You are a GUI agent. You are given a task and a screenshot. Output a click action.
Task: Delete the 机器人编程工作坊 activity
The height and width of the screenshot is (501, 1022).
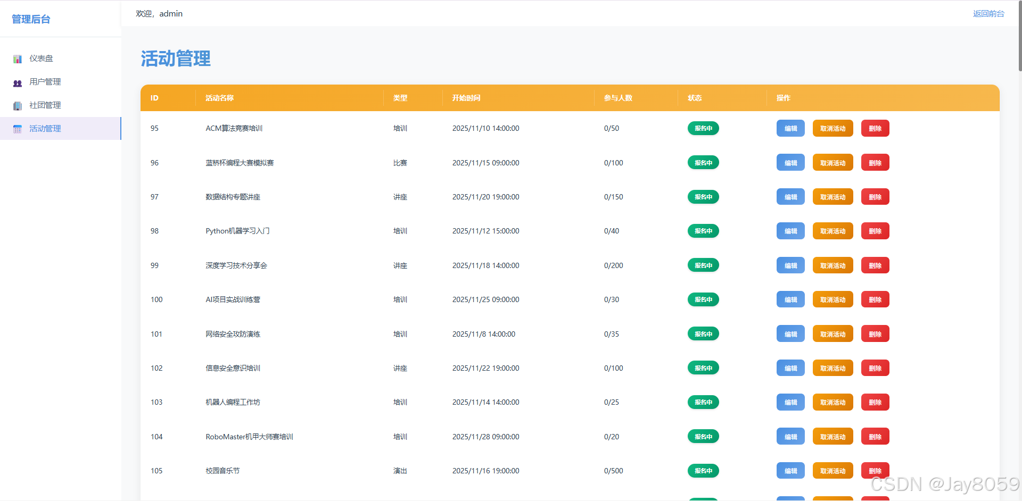click(x=875, y=402)
